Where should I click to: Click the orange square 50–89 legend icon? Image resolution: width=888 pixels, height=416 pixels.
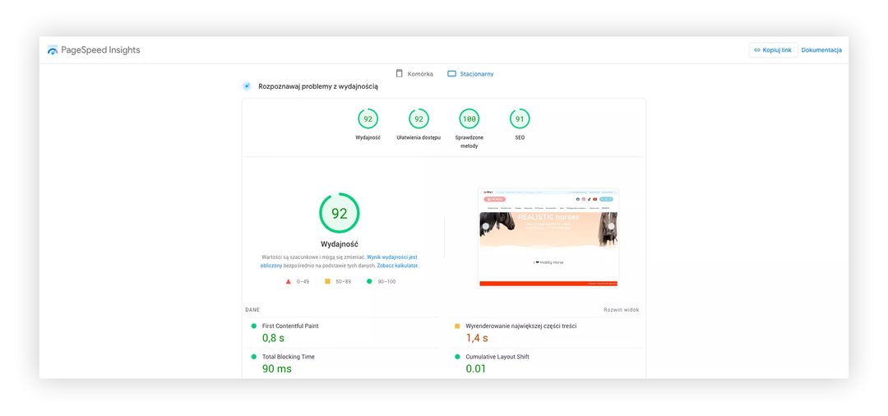(x=327, y=281)
